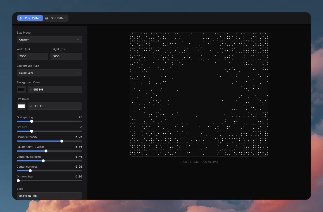The width and height of the screenshot is (323, 212).
Task: Open the Background Type dropdown
Action: coord(49,73)
